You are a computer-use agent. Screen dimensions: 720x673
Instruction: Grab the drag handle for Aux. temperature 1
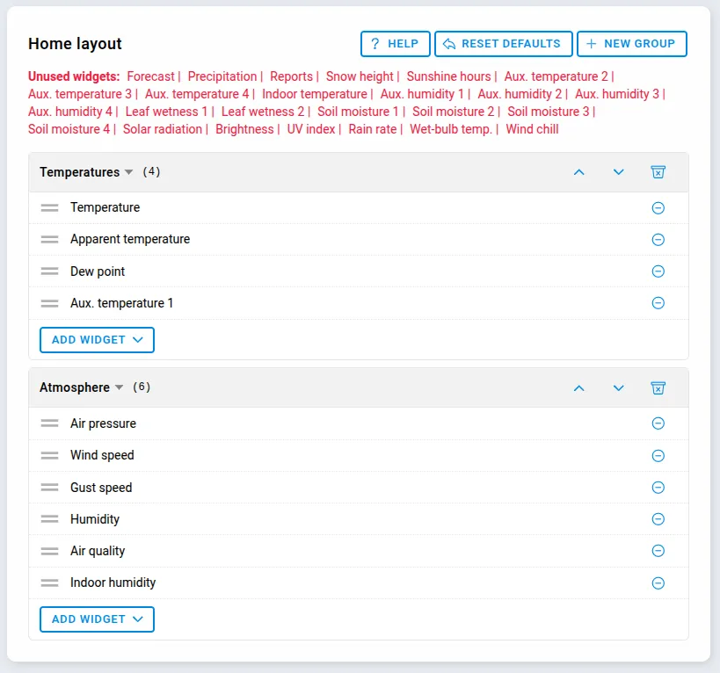tap(49, 303)
